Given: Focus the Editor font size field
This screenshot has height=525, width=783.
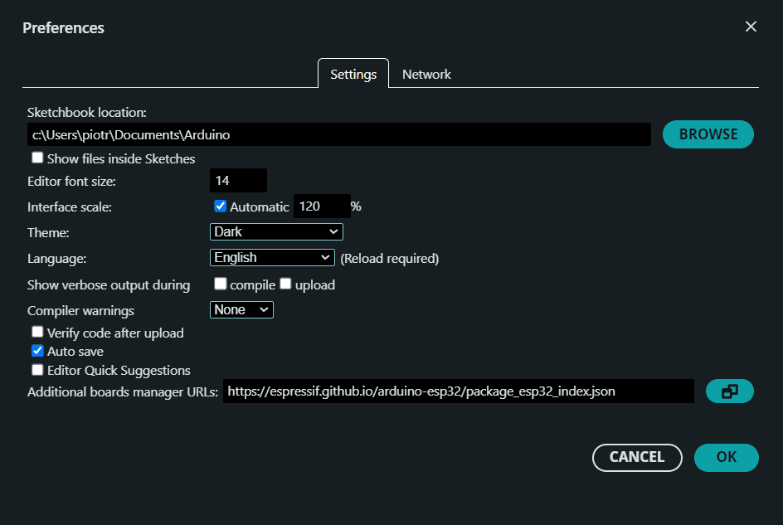Looking at the screenshot, I should click(x=238, y=180).
